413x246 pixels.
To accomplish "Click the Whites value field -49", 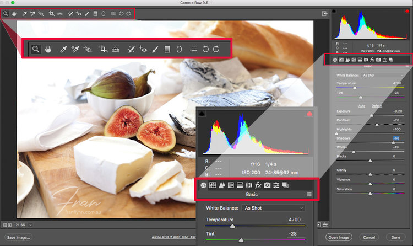I will (x=396, y=147).
